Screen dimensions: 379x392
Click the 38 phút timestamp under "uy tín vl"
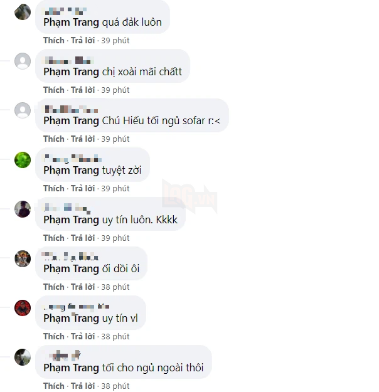[x=115, y=337]
